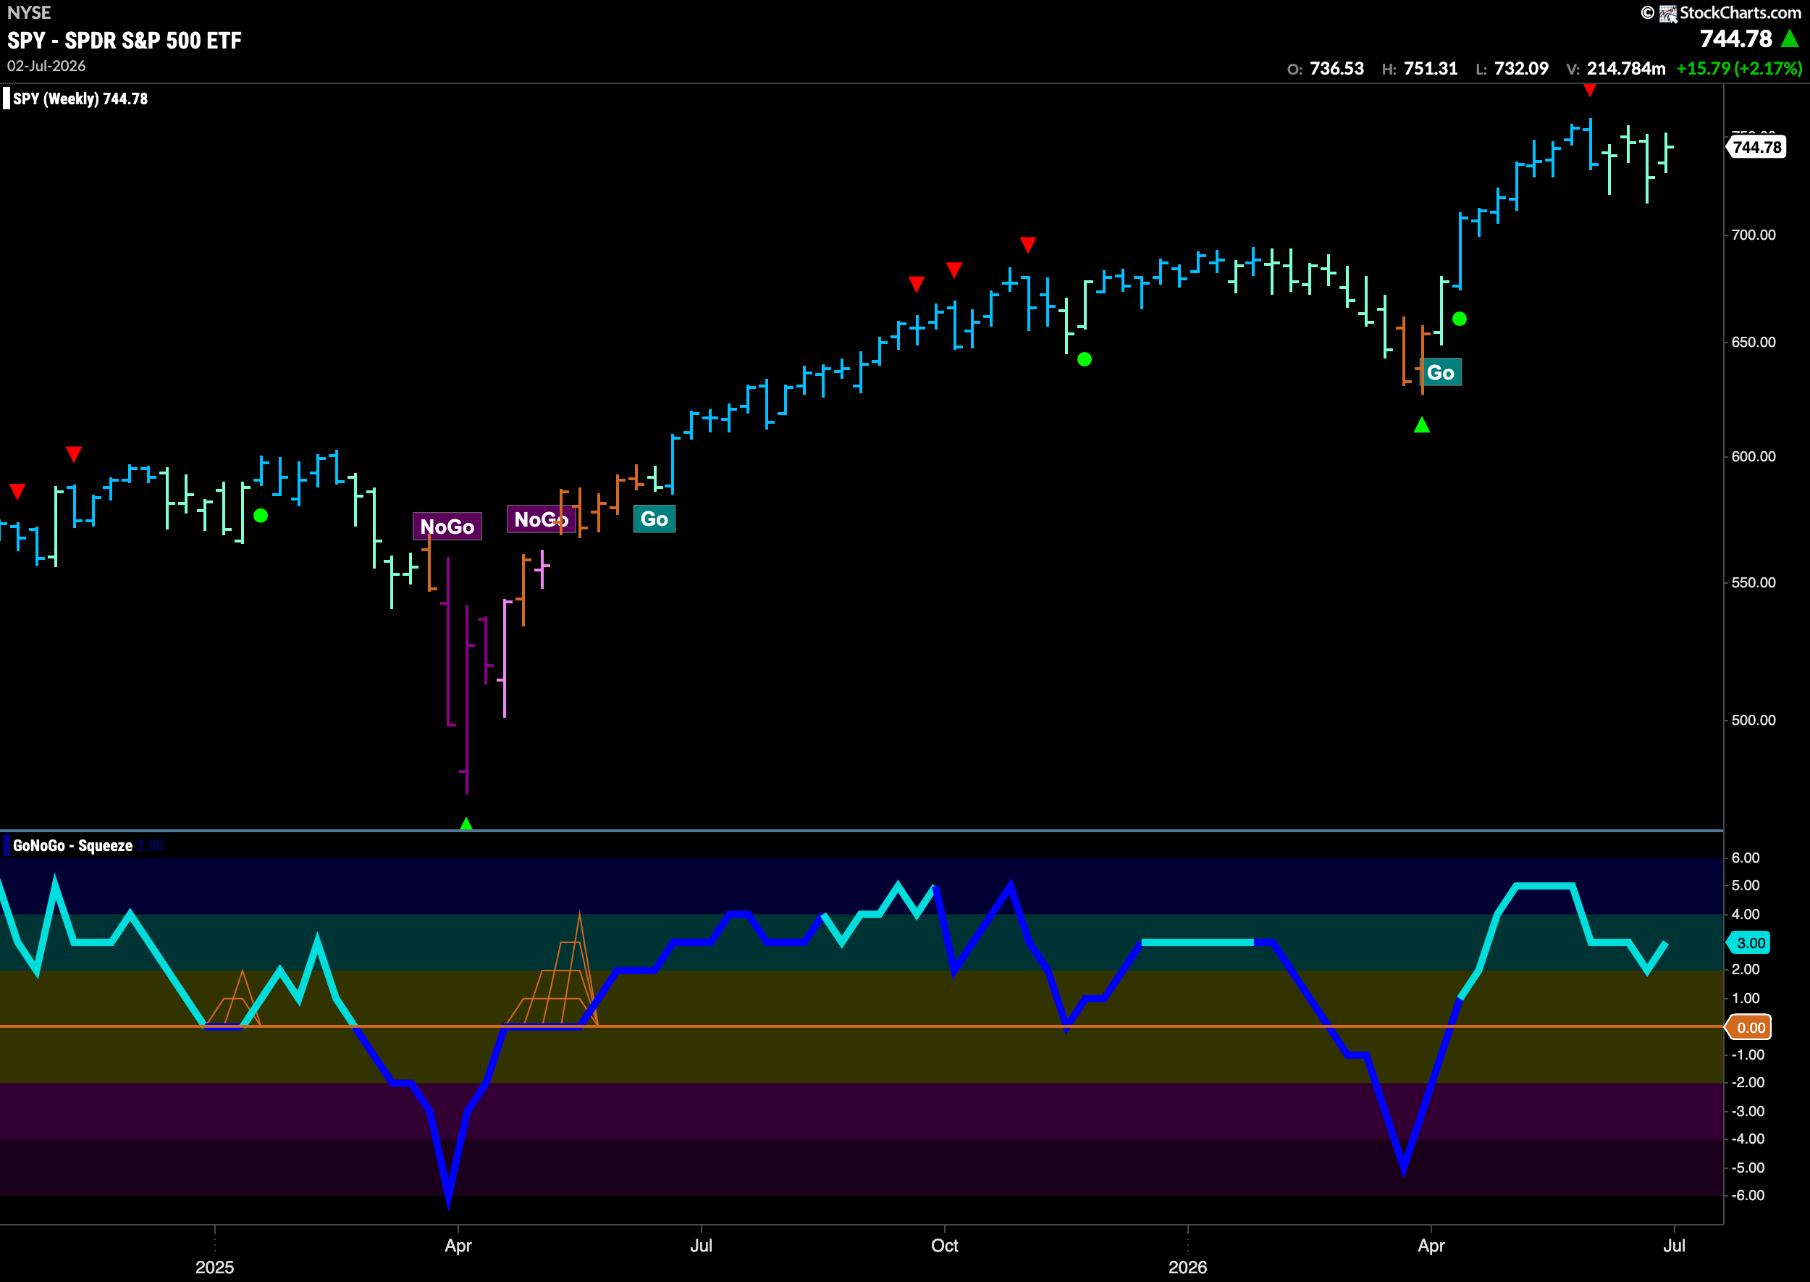Click the last price 744.78 in header
Image resolution: width=1810 pixels, height=1282 pixels.
pyautogui.click(x=1736, y=38)
